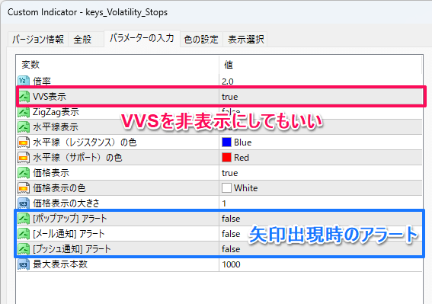Select the ZigZag表示 variable name

click(x=56, y=112)
